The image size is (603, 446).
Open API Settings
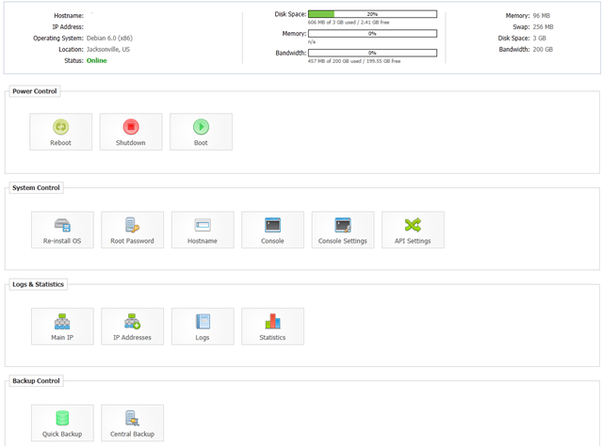[x=413, y=230]
